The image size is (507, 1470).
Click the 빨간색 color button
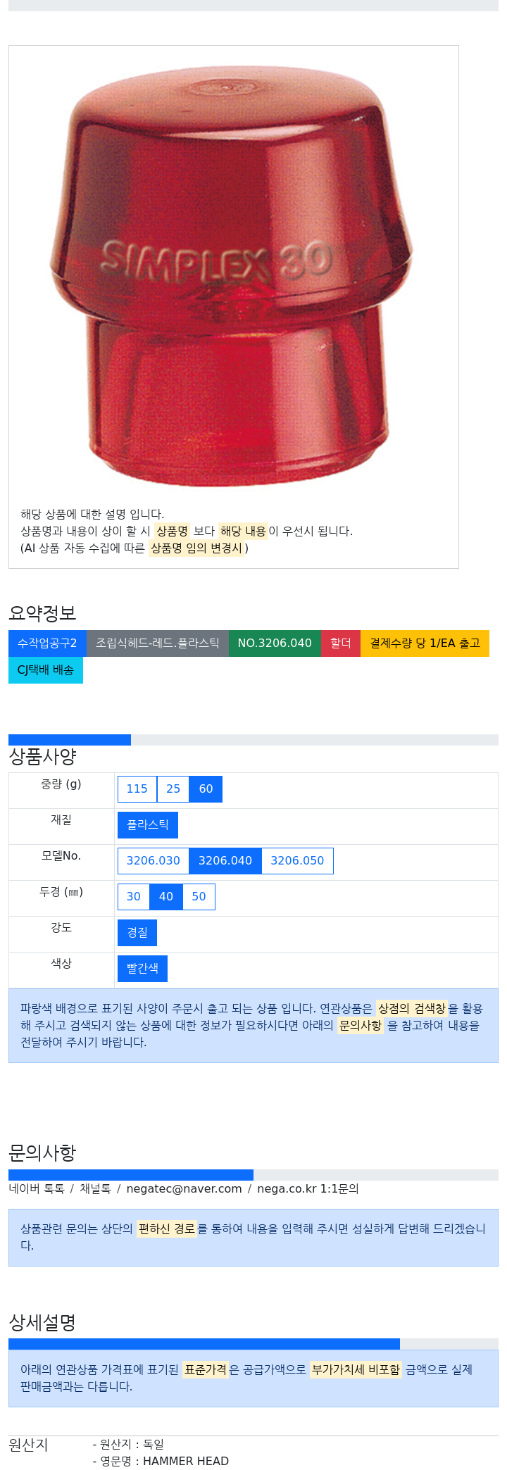click(x=142, y=968)
